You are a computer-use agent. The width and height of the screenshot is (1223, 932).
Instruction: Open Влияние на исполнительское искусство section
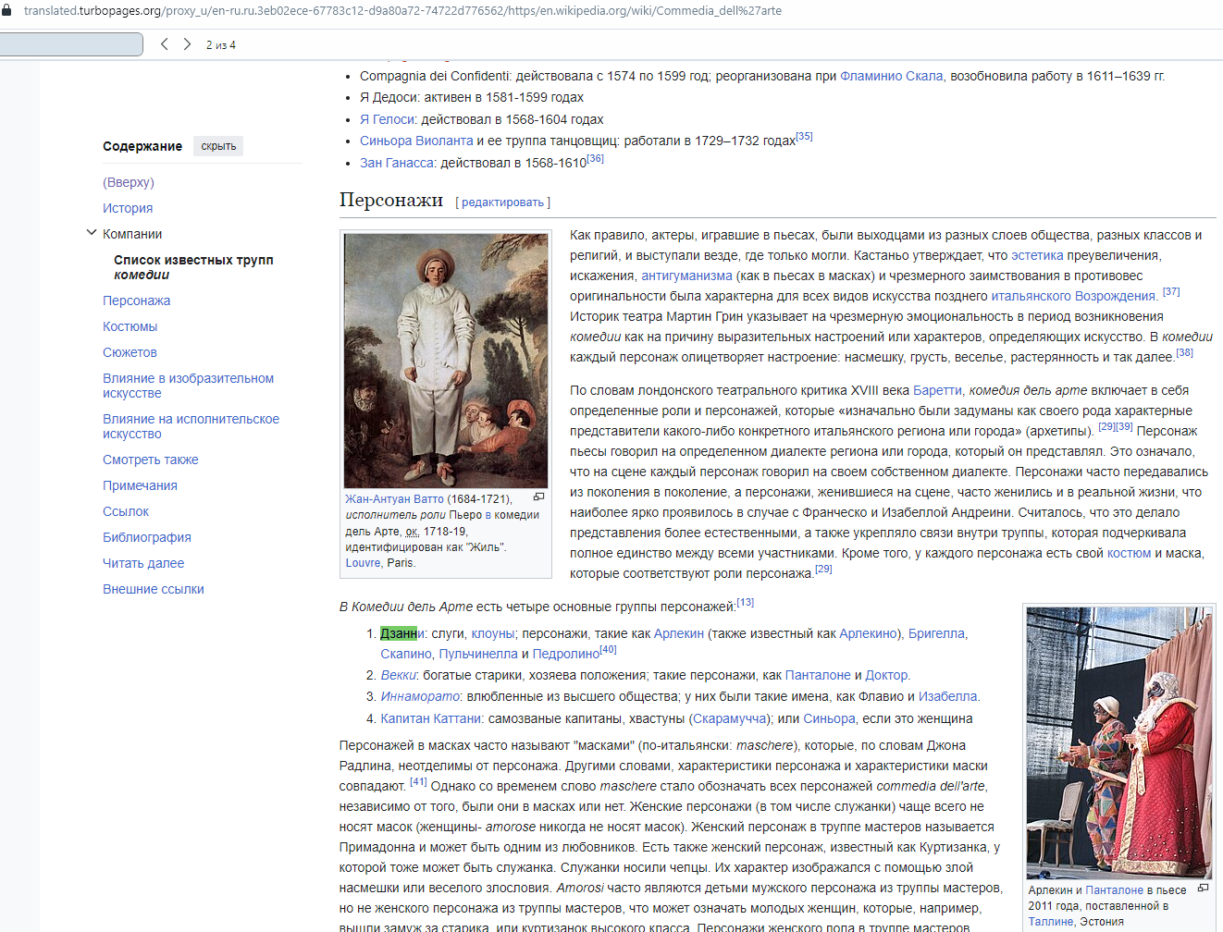(x=191, y=426)
